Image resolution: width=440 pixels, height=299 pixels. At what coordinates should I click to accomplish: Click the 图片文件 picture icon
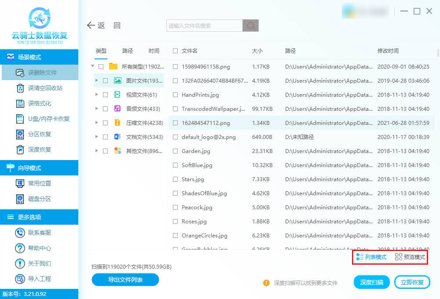(117, 80)
